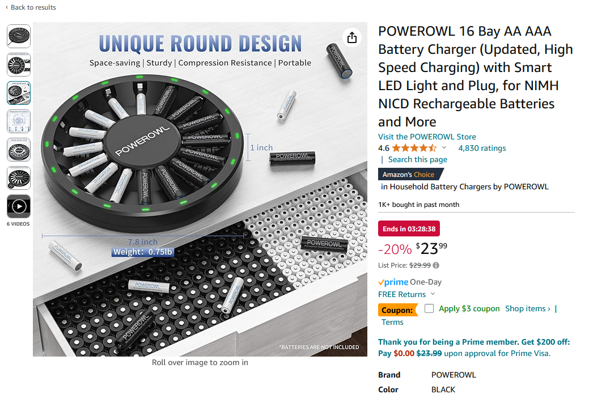Open the coupon Terms link

click(x=392, y=322)
